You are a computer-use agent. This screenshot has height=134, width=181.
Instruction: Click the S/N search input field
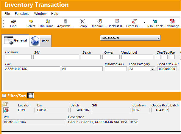pyautogui.click(x=56, y=57)
